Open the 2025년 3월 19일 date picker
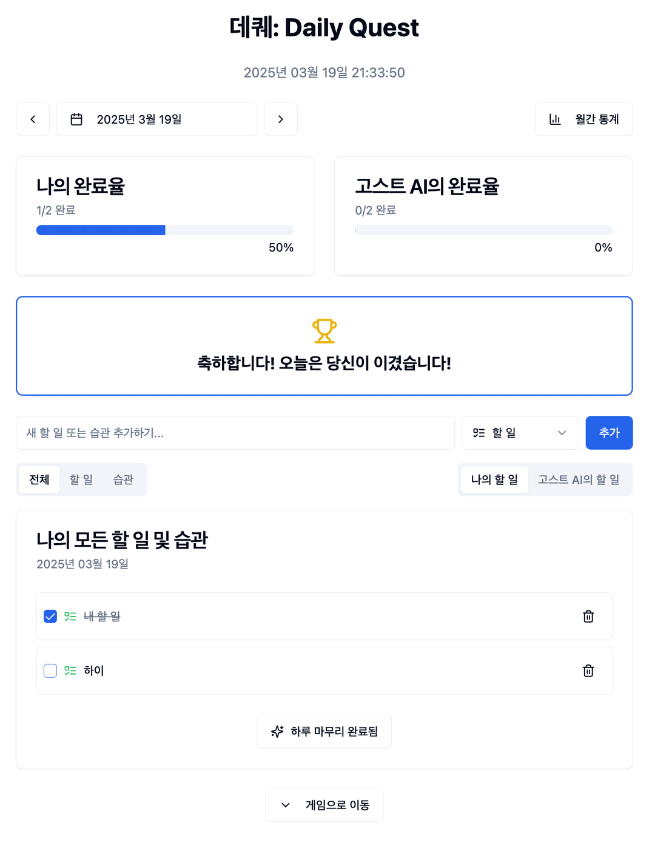 (x=156, y=119)
